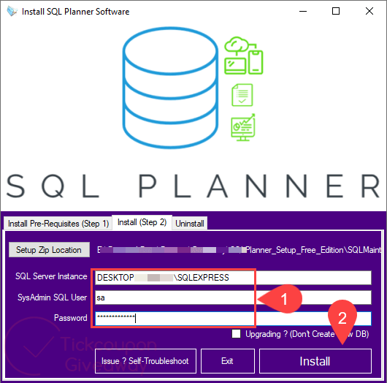Start installation with Install button
387x383 pixels.
pos(315,361)
